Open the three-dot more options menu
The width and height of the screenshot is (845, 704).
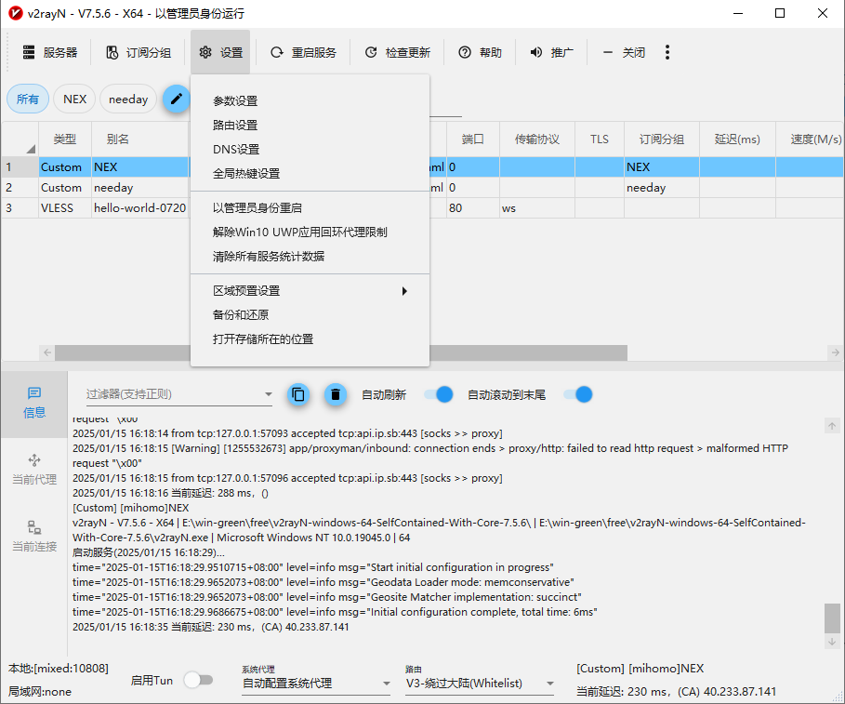point(667,53)
